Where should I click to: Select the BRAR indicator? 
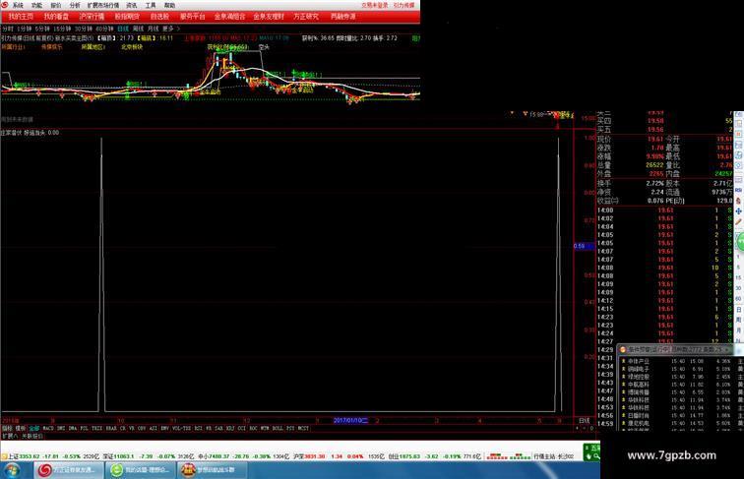point(111,428)
